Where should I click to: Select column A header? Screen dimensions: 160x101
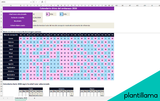[11, 6]
